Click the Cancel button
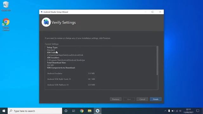Viewport: 203px width, 114px height. point(142,99)
